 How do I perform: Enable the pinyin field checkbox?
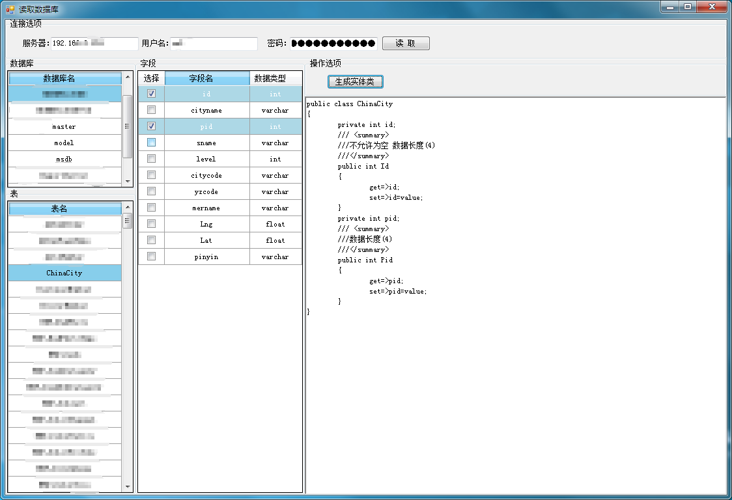click(151, 257)
